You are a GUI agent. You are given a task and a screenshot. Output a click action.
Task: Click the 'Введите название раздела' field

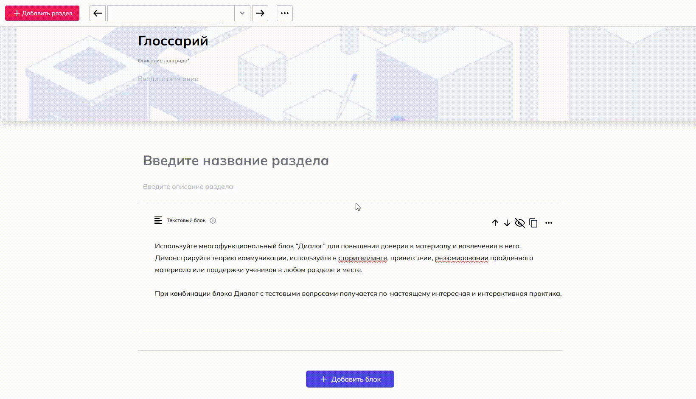[236, 161]
